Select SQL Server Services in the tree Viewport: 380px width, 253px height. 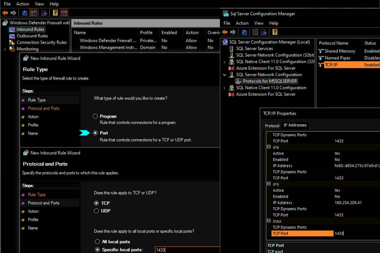coord(254,48)
